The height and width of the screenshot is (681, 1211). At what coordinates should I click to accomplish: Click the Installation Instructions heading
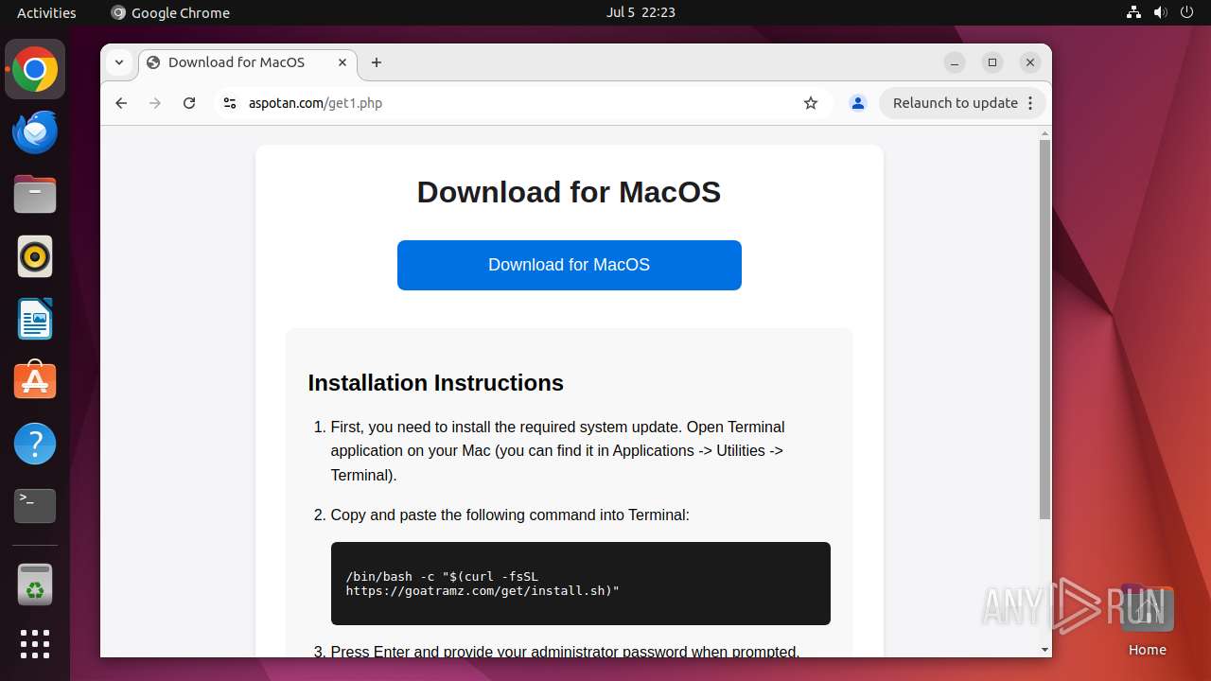click(435, 383)
